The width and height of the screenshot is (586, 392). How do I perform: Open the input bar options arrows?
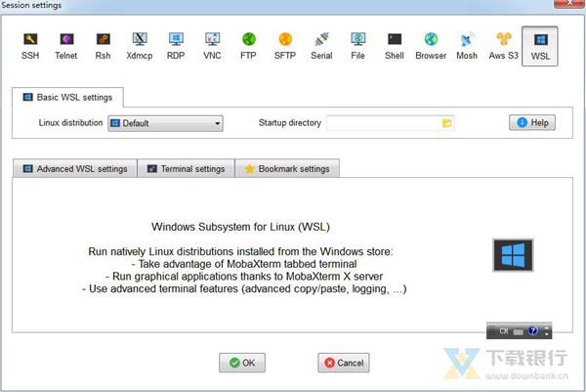(546, 331)
